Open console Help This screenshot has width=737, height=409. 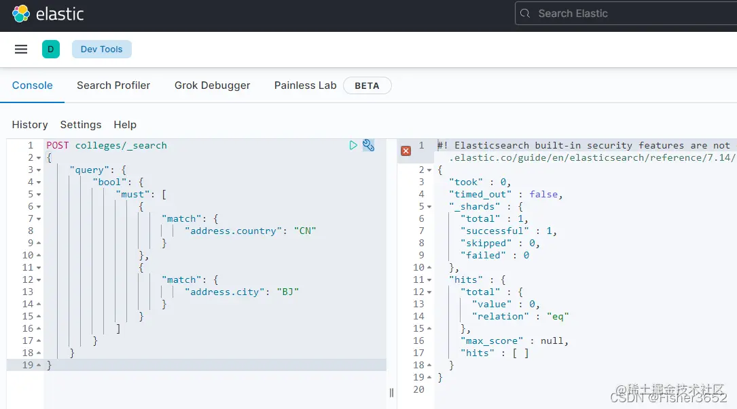click(125, 125)
